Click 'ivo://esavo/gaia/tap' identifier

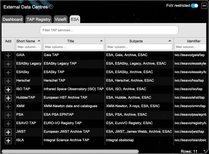click(190, 55)
